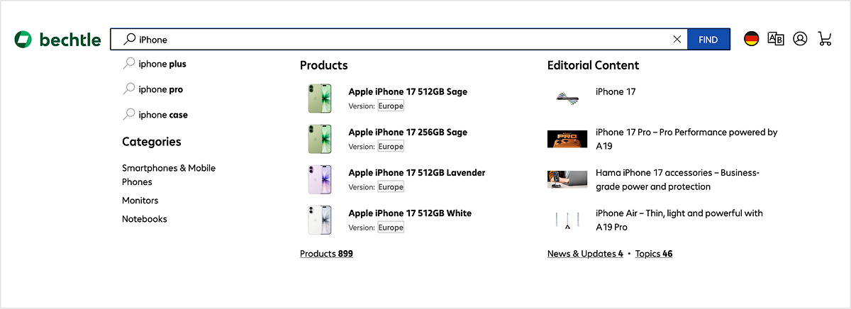Open the shopping cart icon
Image resolution: width=851 pixels, height=309 pixels.
point(825,39)
